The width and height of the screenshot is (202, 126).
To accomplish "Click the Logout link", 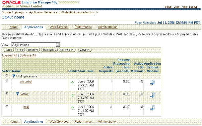I will (x=193, y=7).
